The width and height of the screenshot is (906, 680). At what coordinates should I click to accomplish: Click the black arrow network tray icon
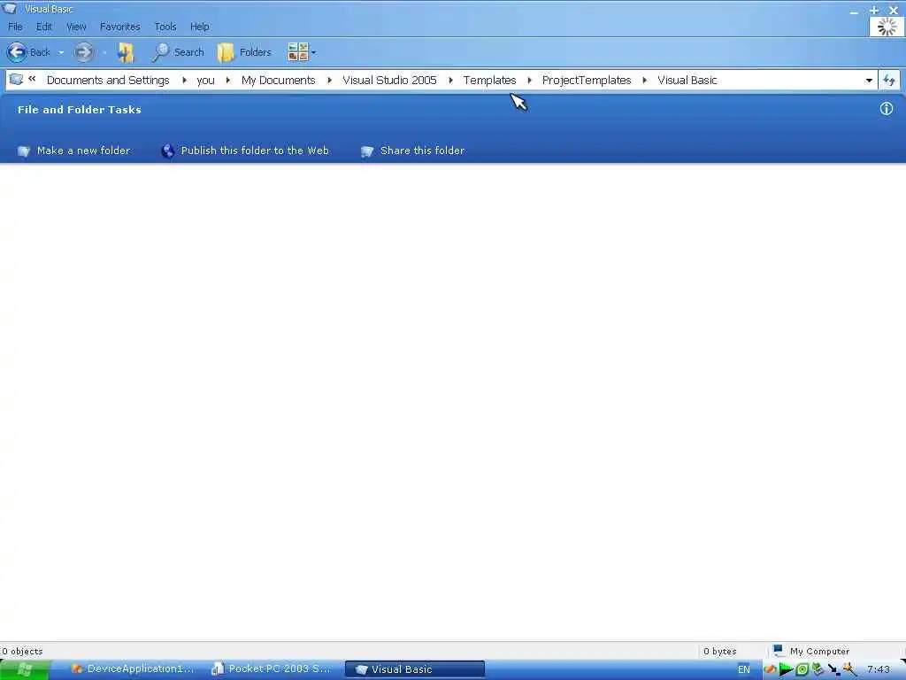[x=833, y=669]
